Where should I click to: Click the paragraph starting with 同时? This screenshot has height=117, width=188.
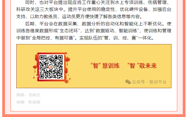pyautogui.click(x=94, y=9)
